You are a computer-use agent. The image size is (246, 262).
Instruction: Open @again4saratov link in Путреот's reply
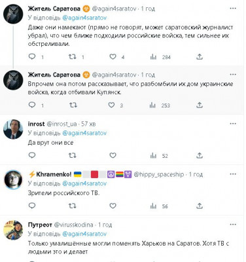click(x=84, y=234)
